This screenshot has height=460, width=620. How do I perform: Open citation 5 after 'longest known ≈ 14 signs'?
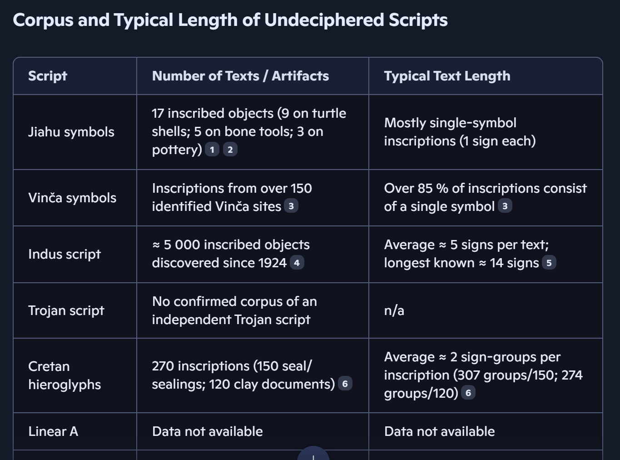(x=549, y=263)
